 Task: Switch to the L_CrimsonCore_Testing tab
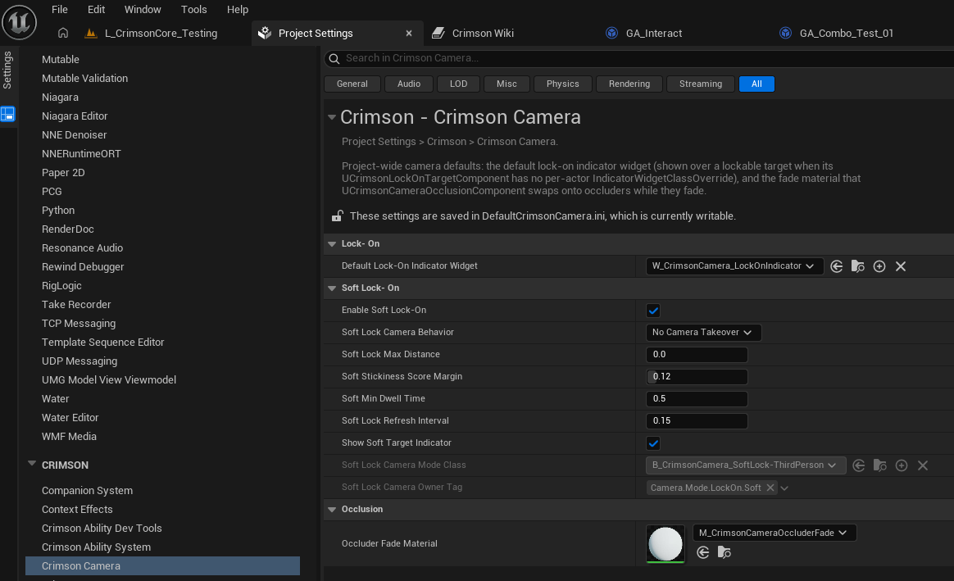pyautogui.click(x=161, y=33)
